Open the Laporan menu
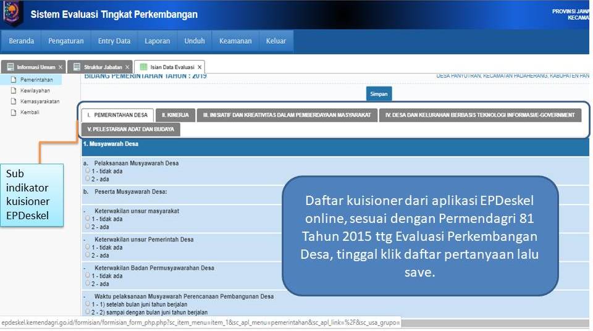The height and width of the screenshot is (331, 593). 157,41
